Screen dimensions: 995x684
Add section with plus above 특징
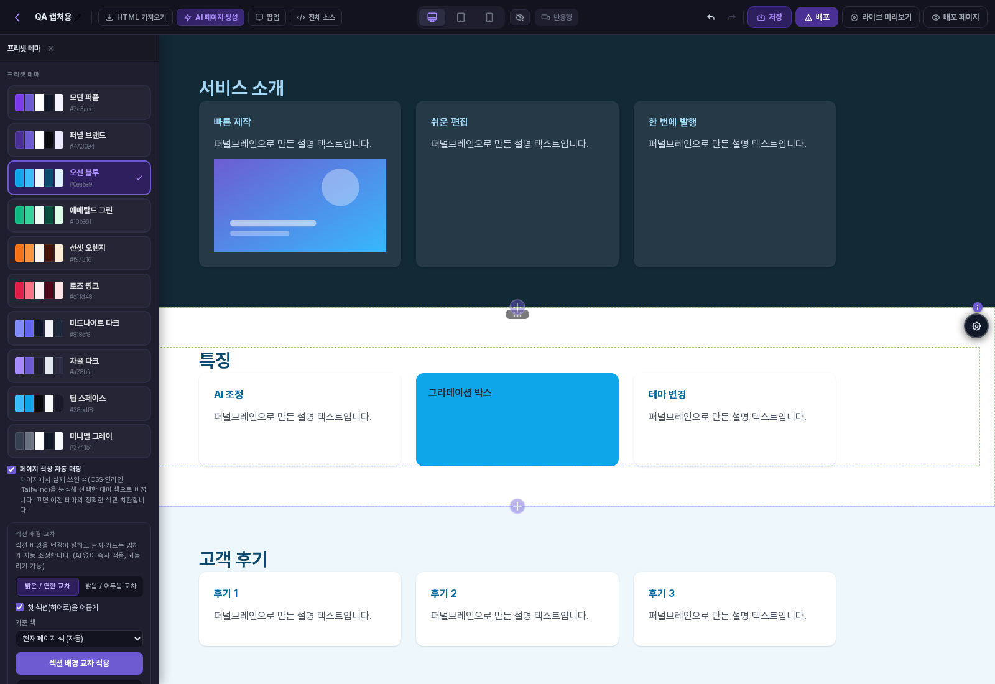[x=517, y=307]
